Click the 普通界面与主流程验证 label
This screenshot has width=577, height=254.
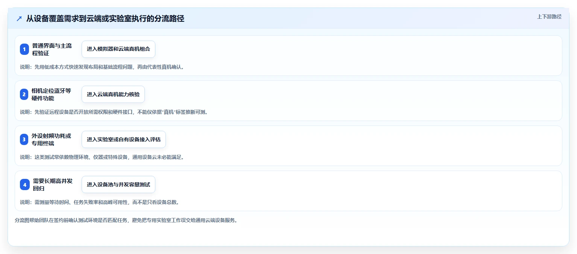52,49
